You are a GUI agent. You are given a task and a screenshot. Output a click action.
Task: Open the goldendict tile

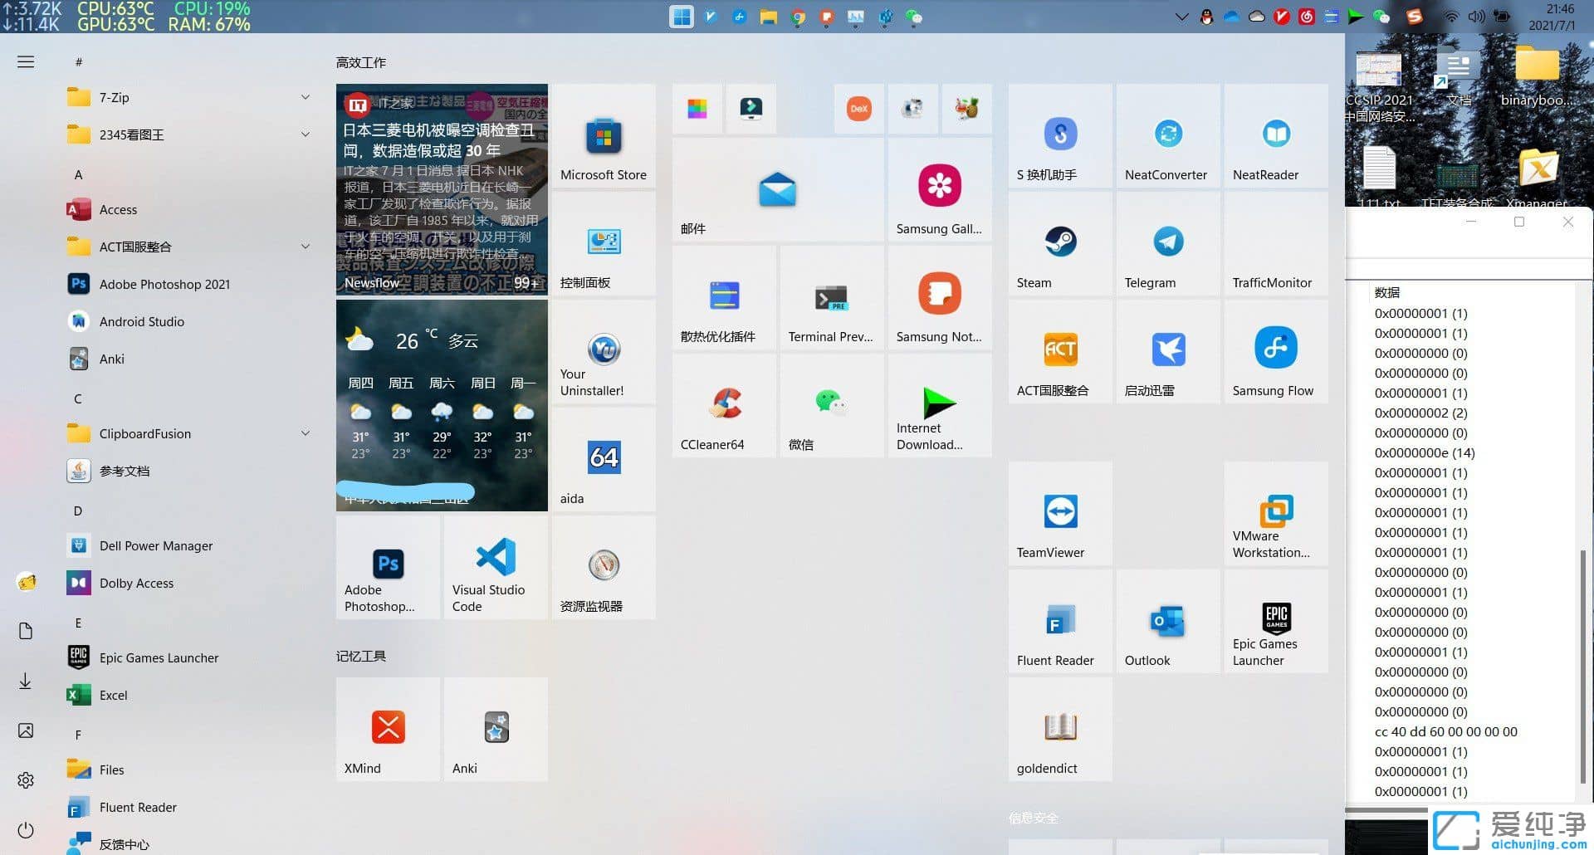click(1059, 729)
